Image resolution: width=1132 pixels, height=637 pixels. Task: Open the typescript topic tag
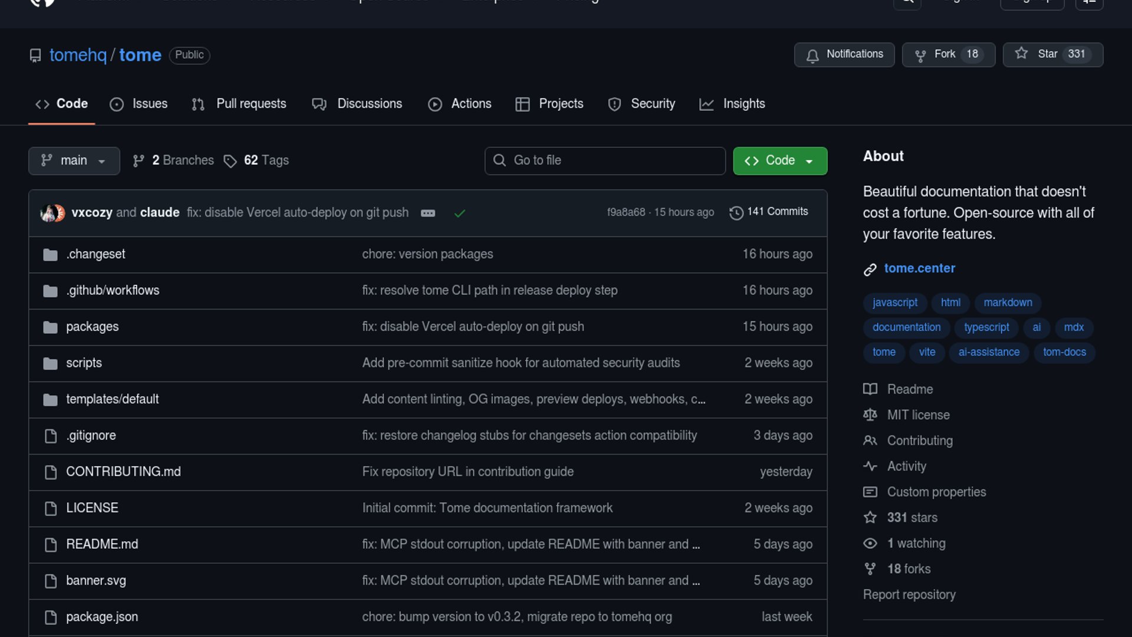tap(986, 327)
